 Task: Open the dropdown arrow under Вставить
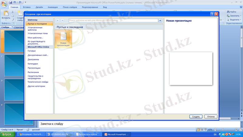coord(6,20)
